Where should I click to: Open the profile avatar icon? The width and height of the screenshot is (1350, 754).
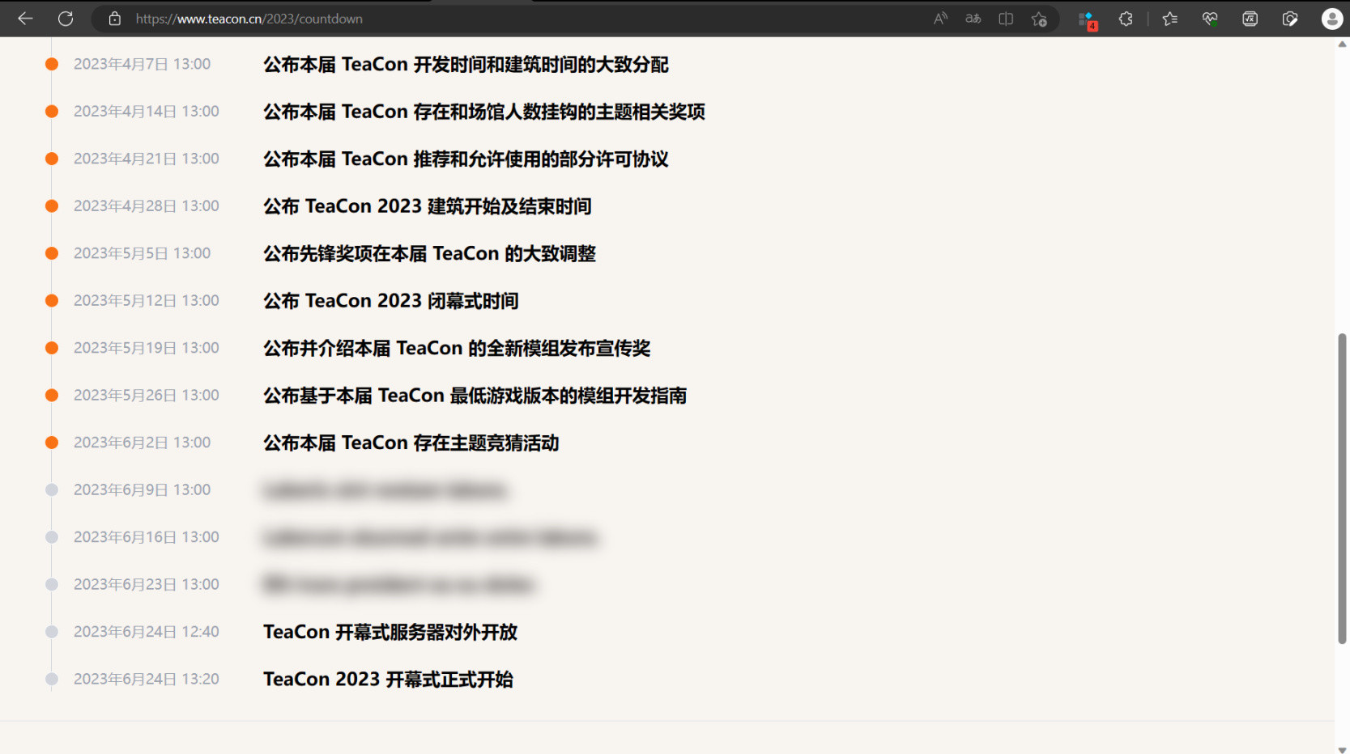coord(1331,19)
